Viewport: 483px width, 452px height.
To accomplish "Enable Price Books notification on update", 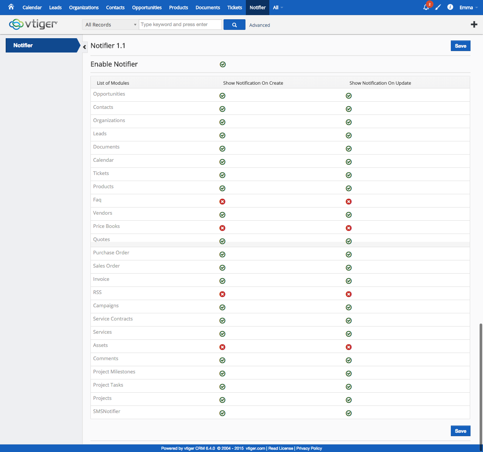I will (x=349, y=228).
